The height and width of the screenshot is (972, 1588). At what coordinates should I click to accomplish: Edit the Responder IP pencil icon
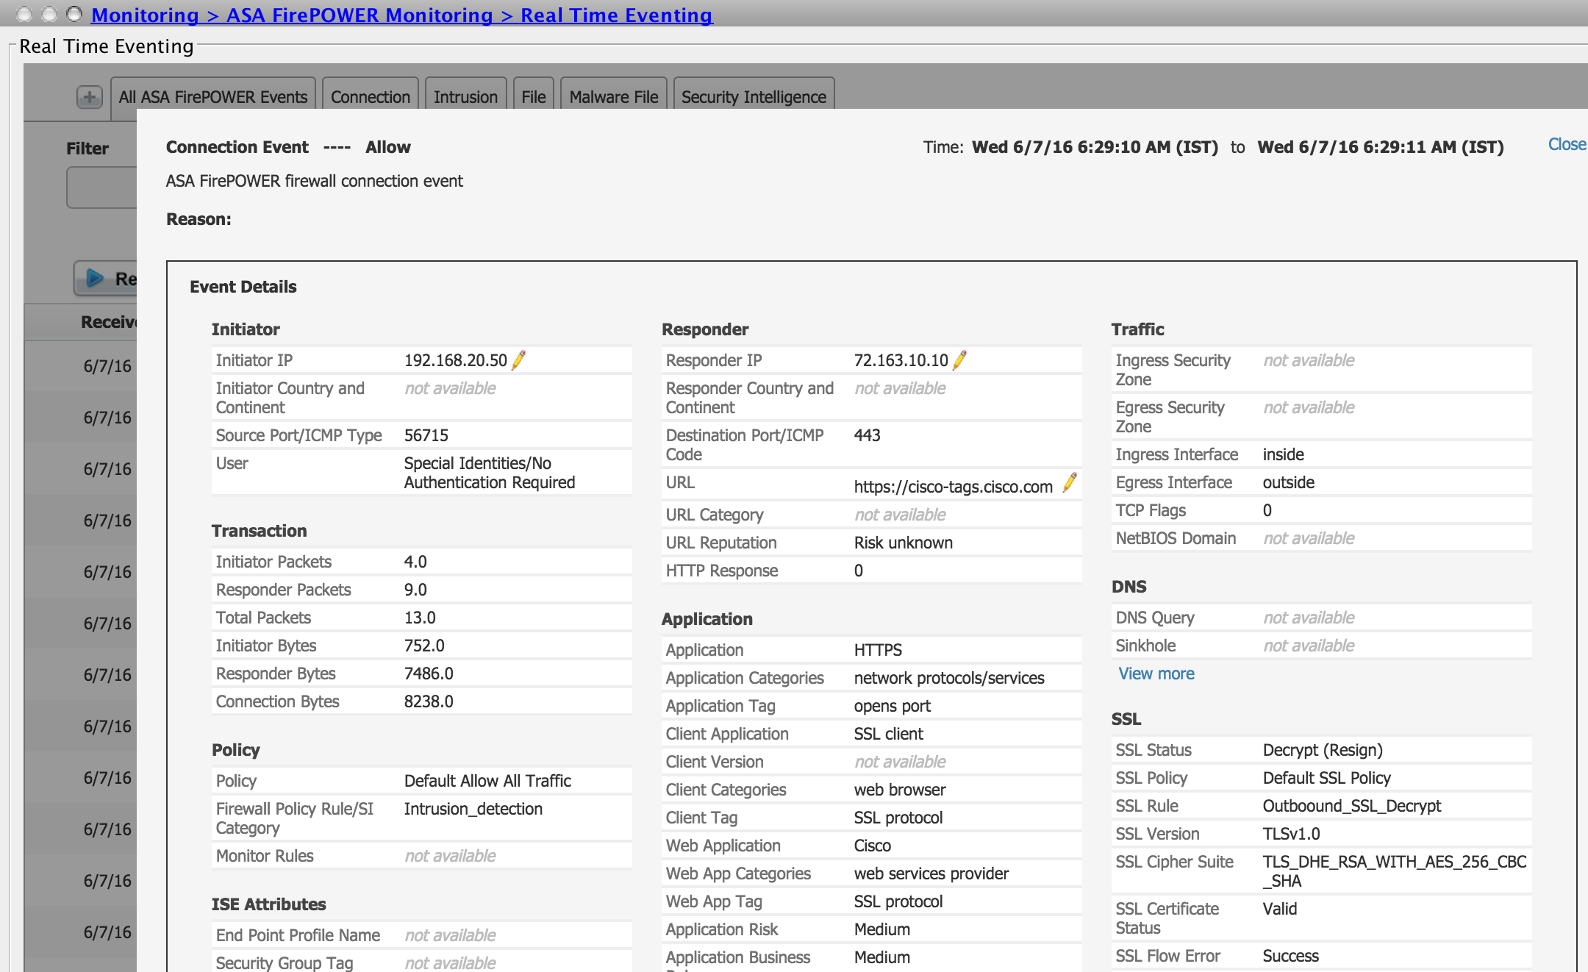(960, 360)
